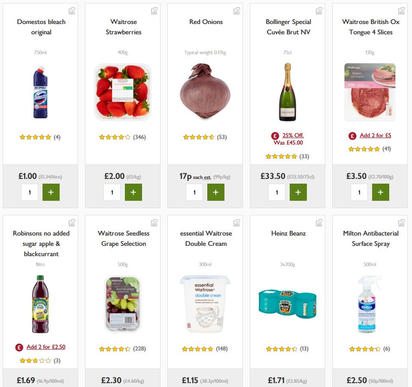The height and width of the screenshot is (387, 412).
Task: Open the Waitrose Seedless Grape Selection image
Action: [123, 304]
